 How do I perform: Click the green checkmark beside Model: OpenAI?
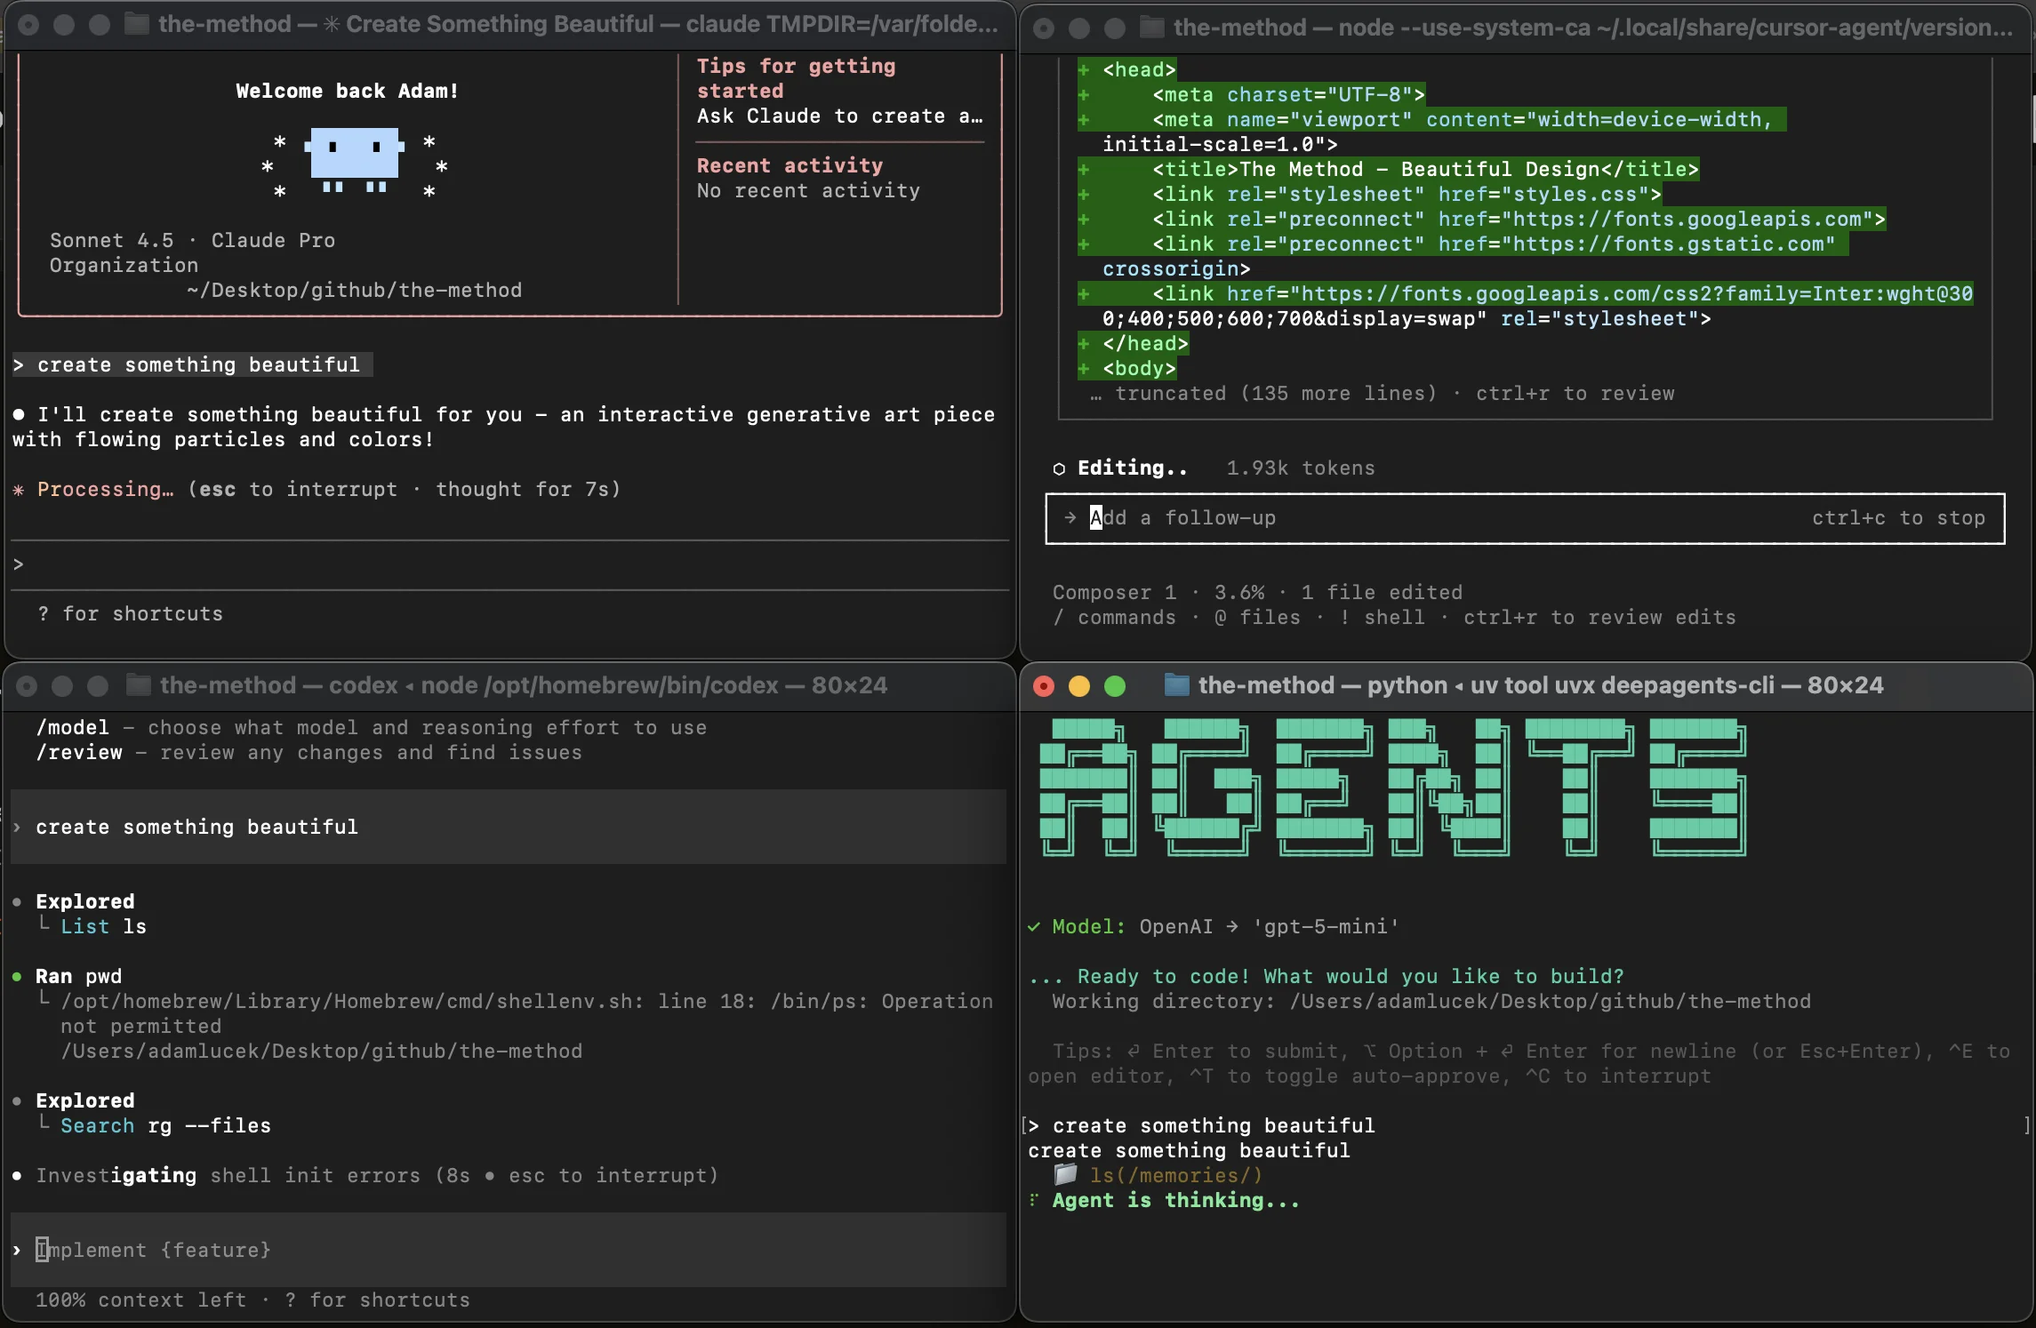coord(1034,927)
